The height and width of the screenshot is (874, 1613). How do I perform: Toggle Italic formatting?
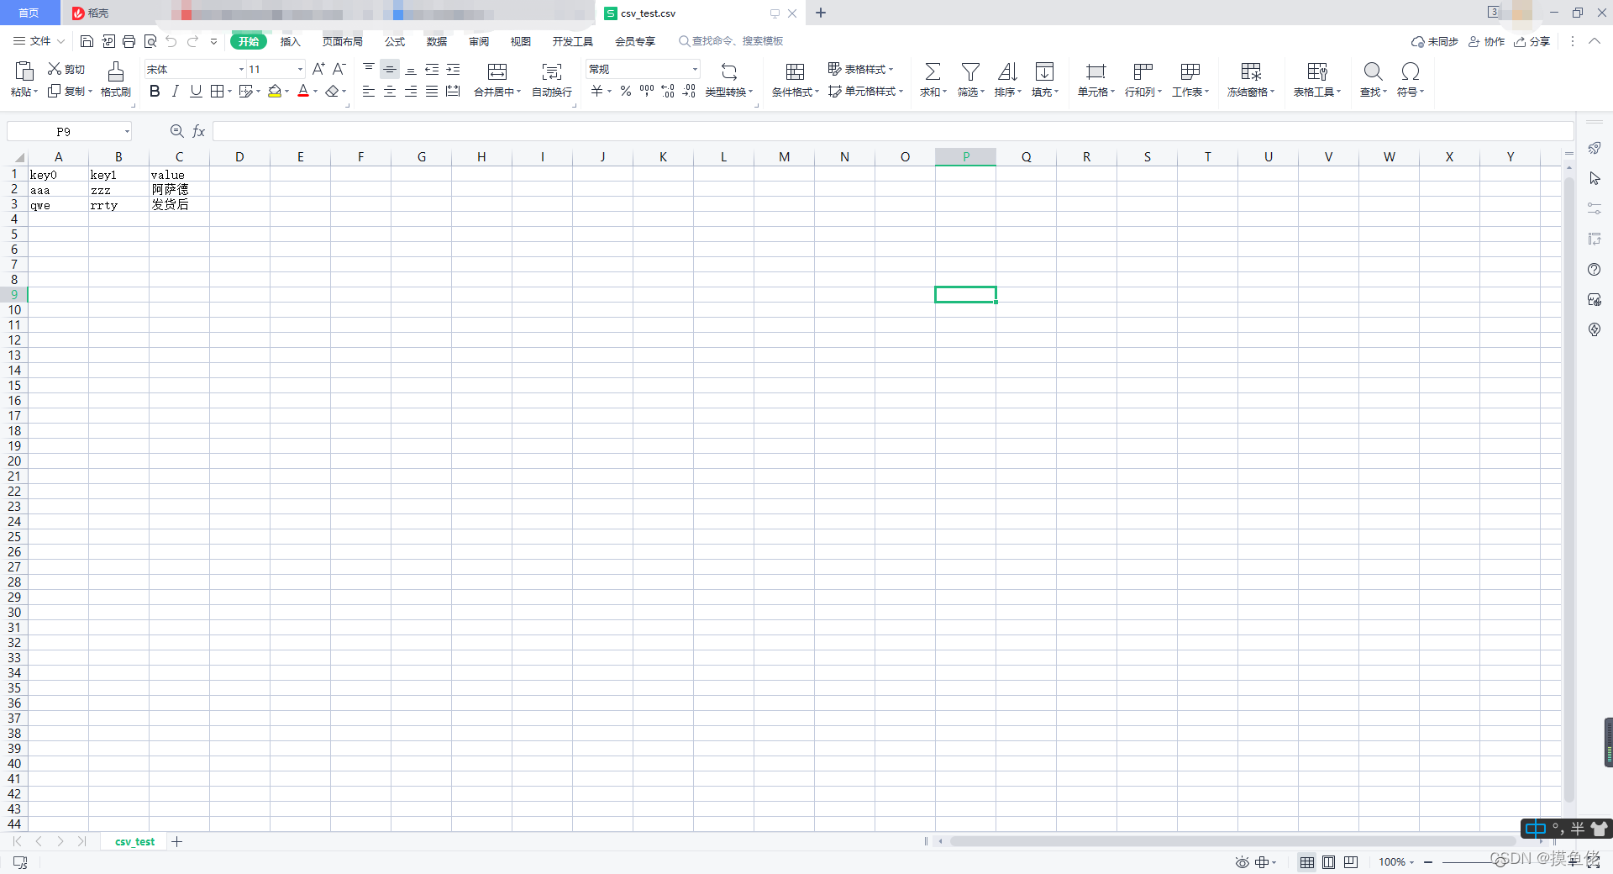pos(175,91)
